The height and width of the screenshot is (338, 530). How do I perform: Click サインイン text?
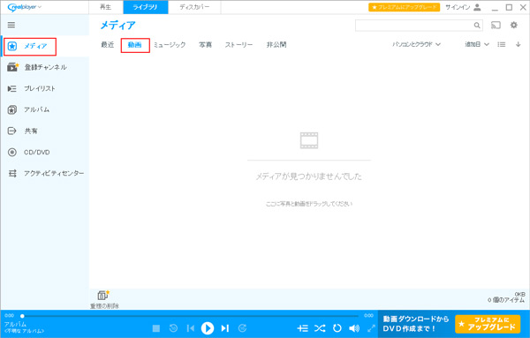click(458, 7)
